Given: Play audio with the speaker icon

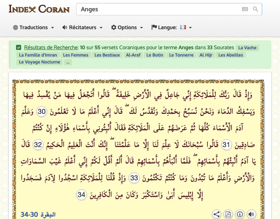Looking at the screenshot, I should tap(252, 214).
